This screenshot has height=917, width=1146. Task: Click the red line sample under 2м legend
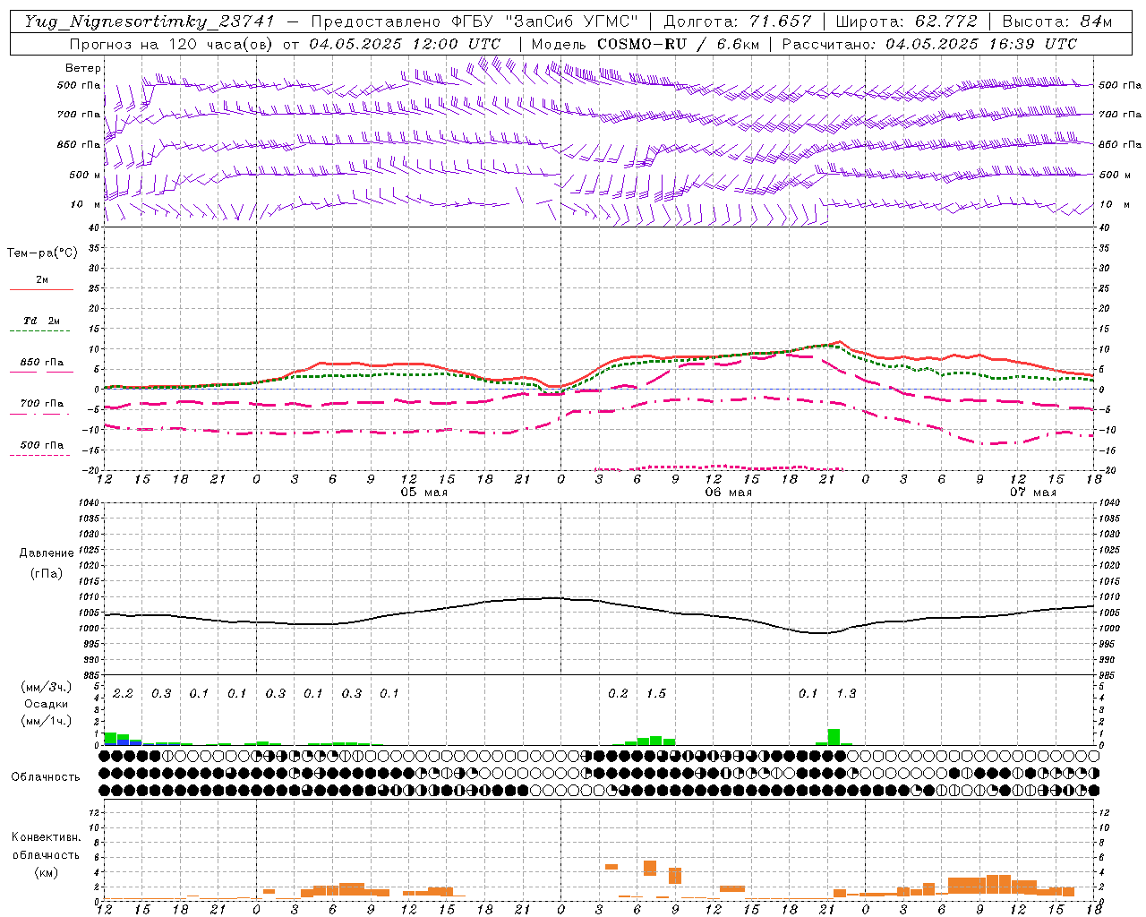pos(41,290)
